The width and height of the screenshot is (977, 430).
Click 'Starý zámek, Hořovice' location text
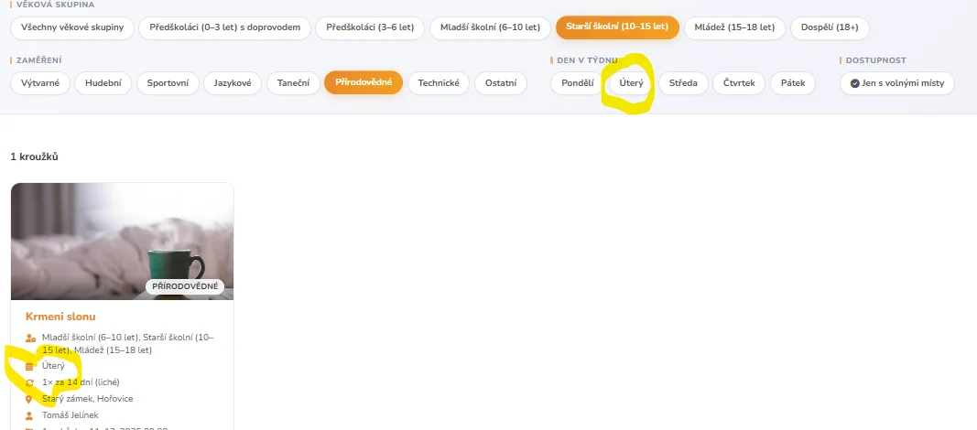87,398
